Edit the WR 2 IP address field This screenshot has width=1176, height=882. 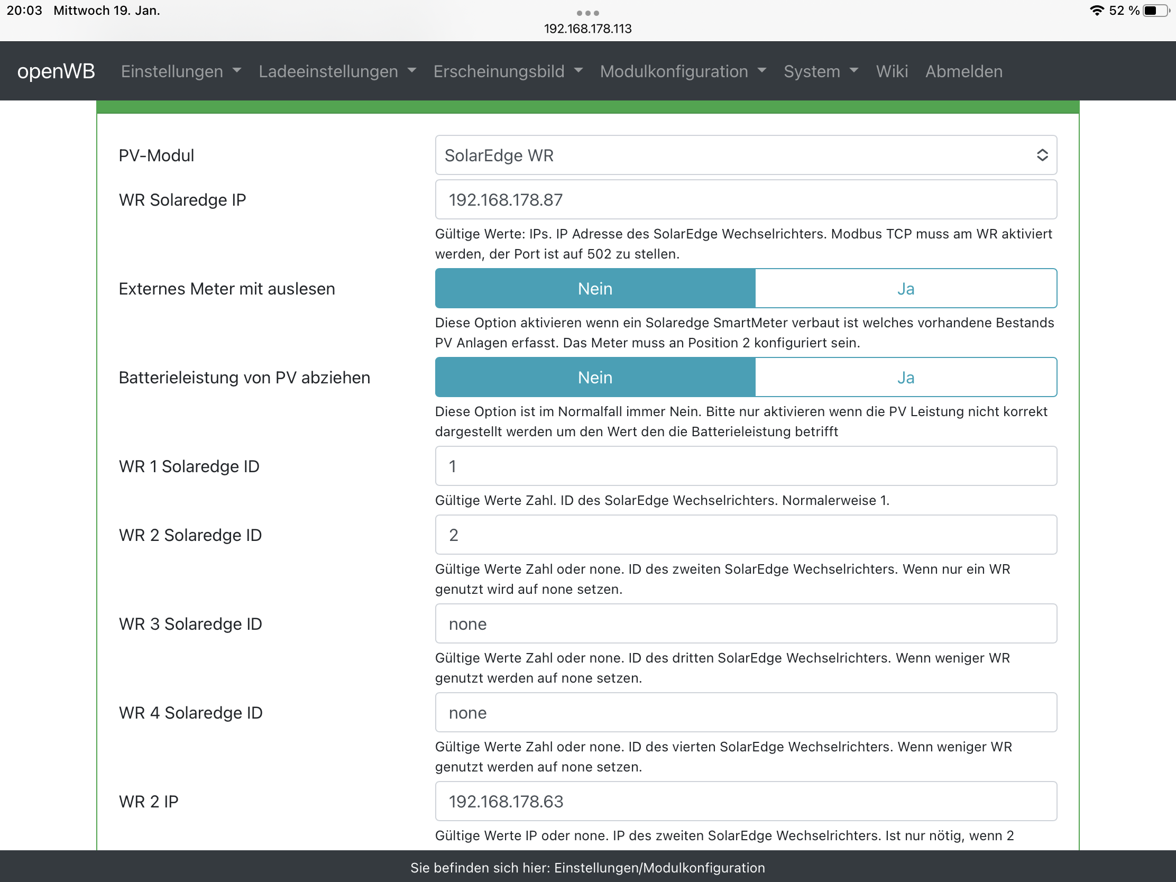point(746,801)
